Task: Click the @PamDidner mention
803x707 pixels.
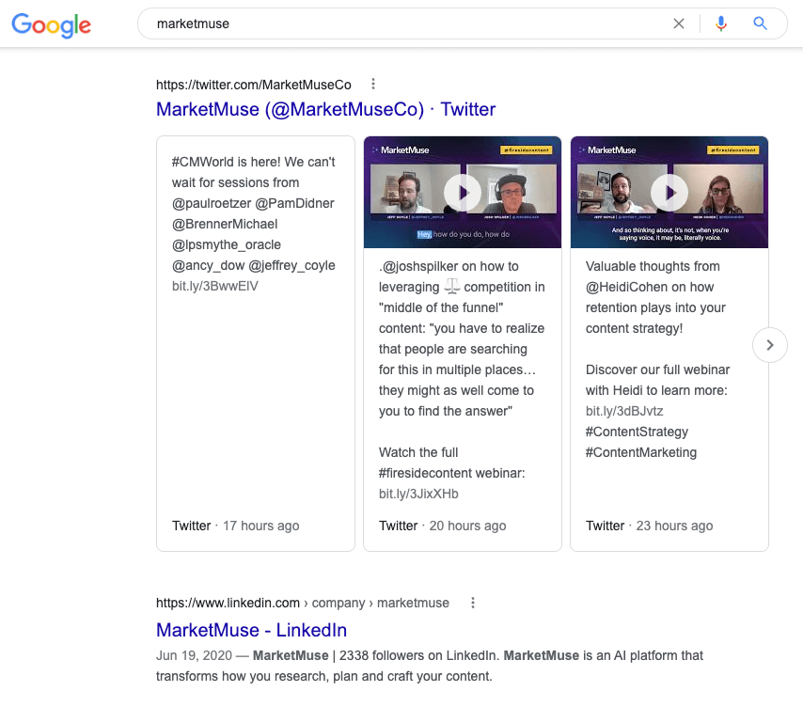Action: 294,203
